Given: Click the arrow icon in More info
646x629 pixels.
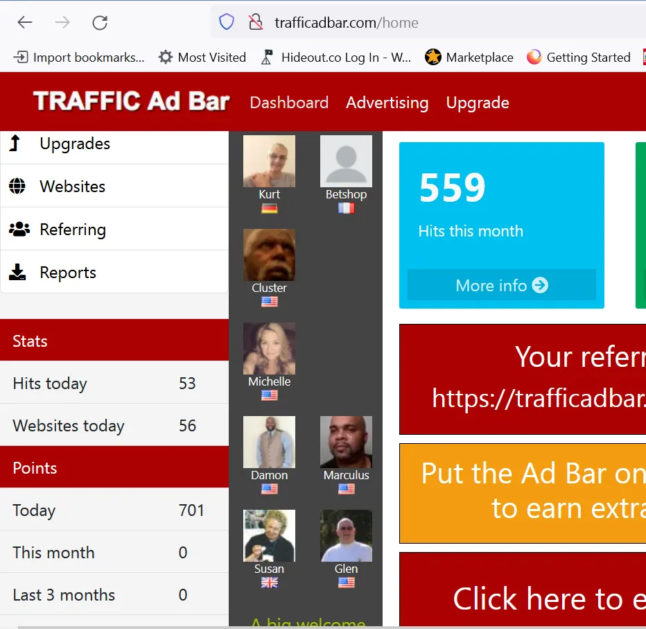Looking at the screenshot, I should point(540,285).
